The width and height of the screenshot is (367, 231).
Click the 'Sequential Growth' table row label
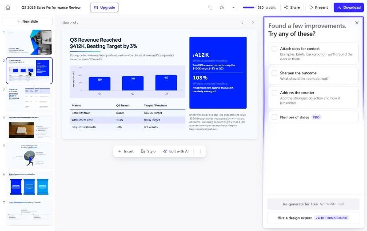[x=84, y=127]
